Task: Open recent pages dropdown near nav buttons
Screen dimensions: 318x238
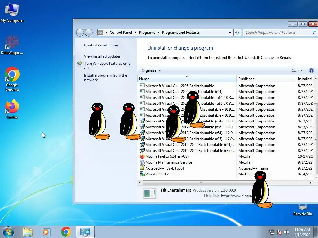Action: click(95, 33)
